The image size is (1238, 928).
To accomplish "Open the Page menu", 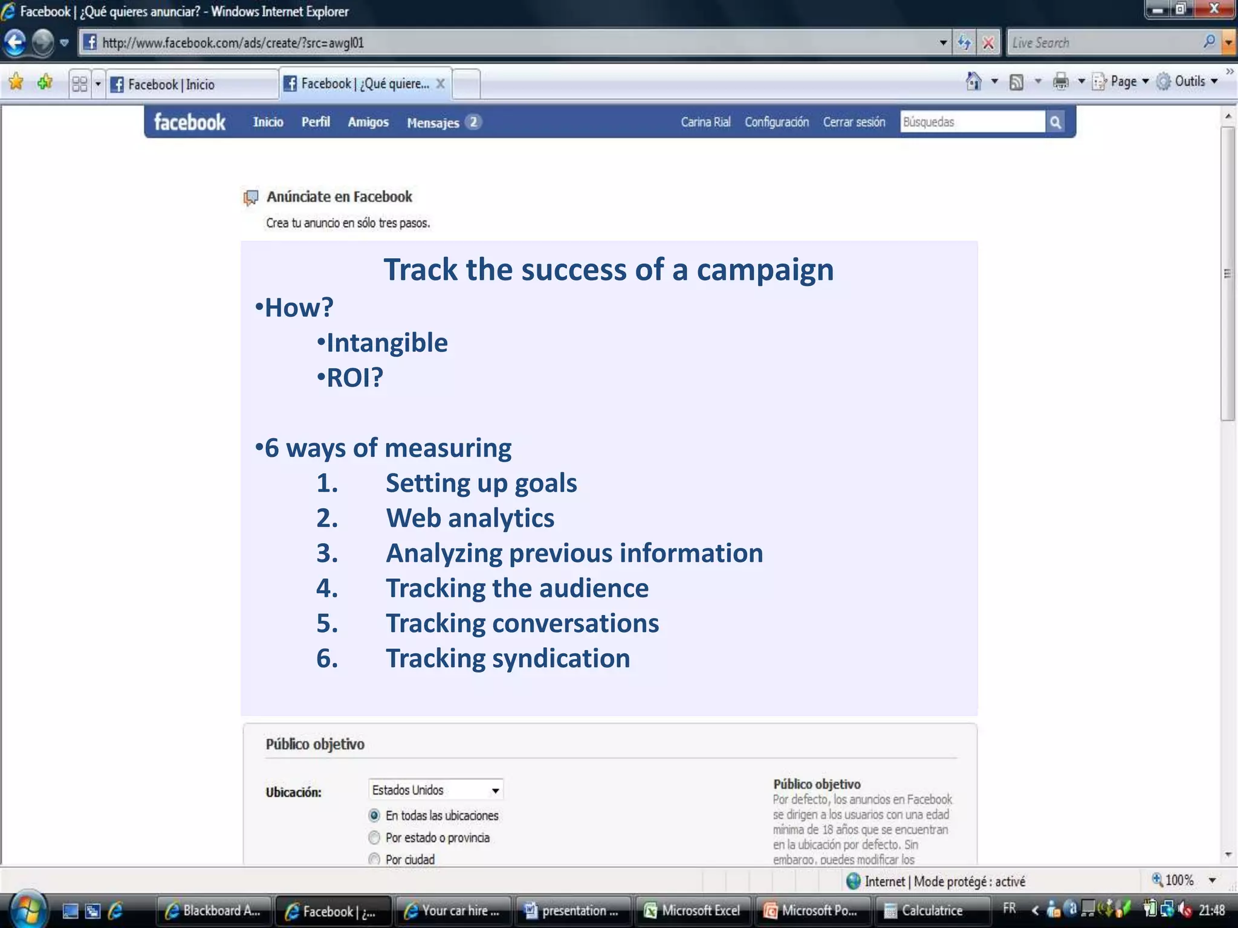I will click(1120, 81).
